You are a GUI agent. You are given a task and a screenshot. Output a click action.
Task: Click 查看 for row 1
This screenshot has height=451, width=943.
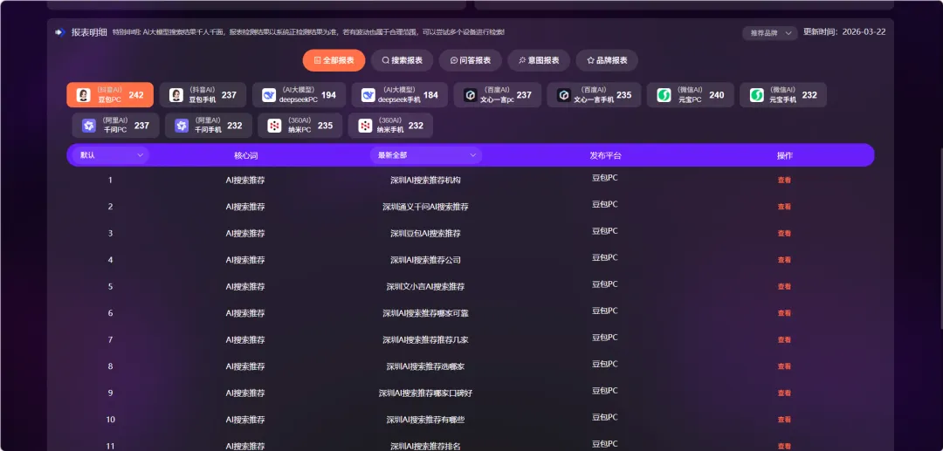point(784,181)
